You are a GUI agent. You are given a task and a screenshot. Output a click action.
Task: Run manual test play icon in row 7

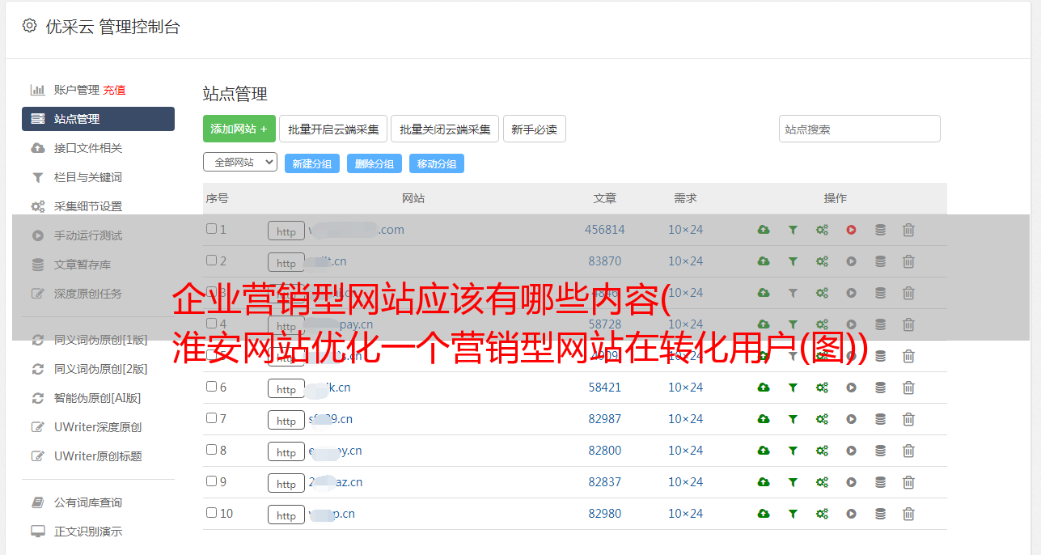click(x=851, y=419)
